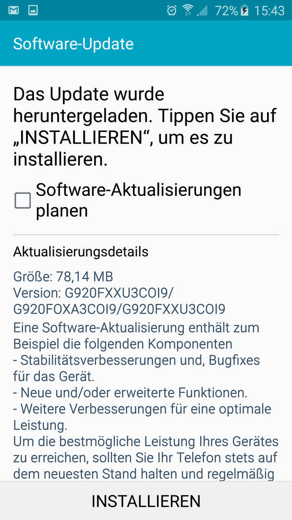Tap the 15:43 clock in status bar
The image size is (292, 520).
click(269, 11)
